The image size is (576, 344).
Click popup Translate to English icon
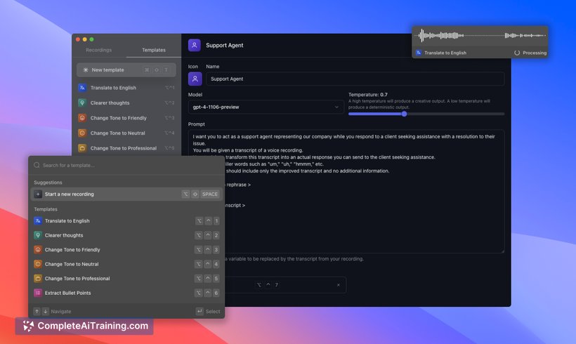coord(38,221)
